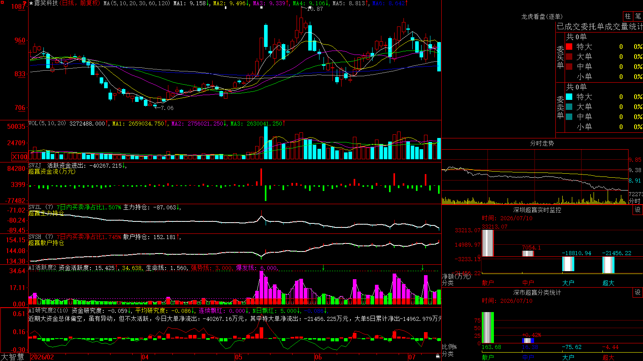Click the teal 大单 swatch under 委卖单

tap(569, 107)
